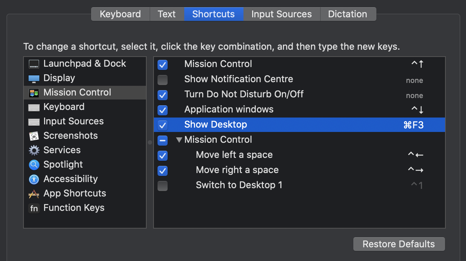Select the Function Keys fn icon

click(34, 208)
